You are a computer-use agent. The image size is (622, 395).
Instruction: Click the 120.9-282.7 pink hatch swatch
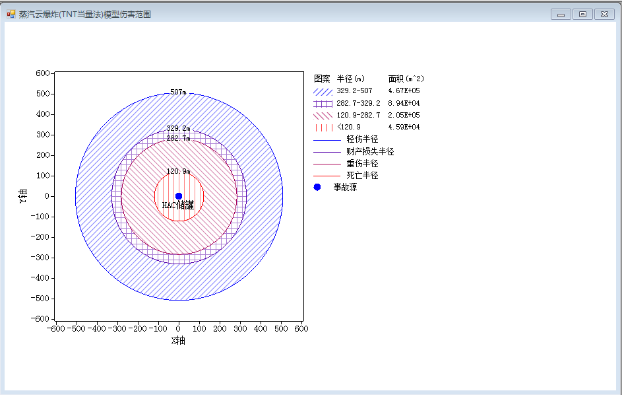pos(323,116)
